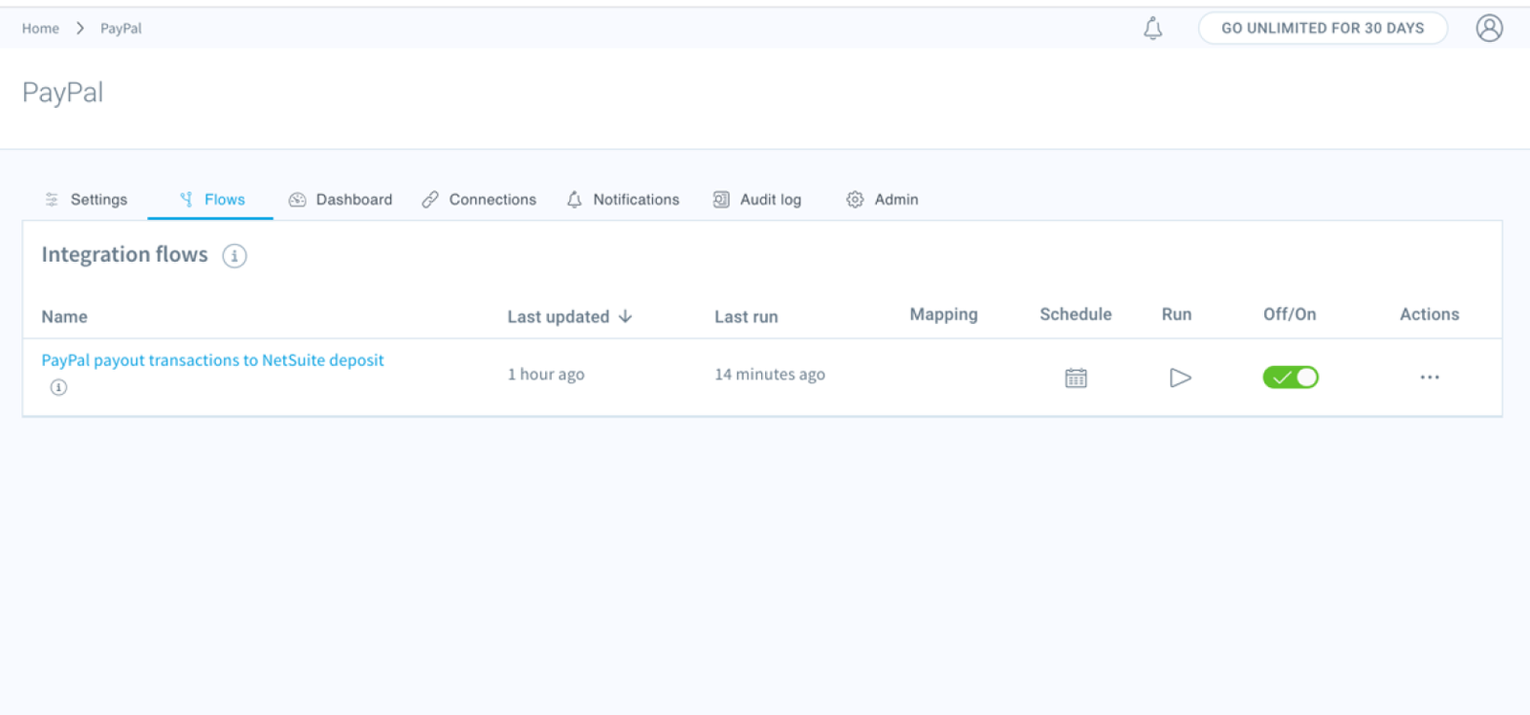Click the PayPal breadcrumb
The width and height of the screenshot is (1530, 715).
coord(120,29)
